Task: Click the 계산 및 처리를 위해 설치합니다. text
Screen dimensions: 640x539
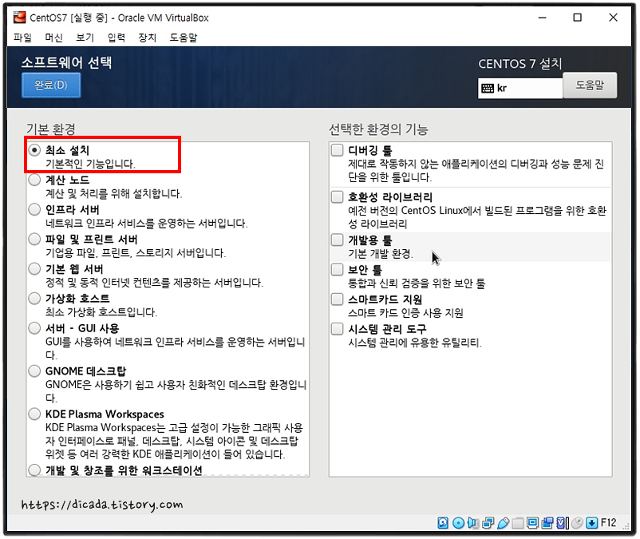Action: click(114, 193)
